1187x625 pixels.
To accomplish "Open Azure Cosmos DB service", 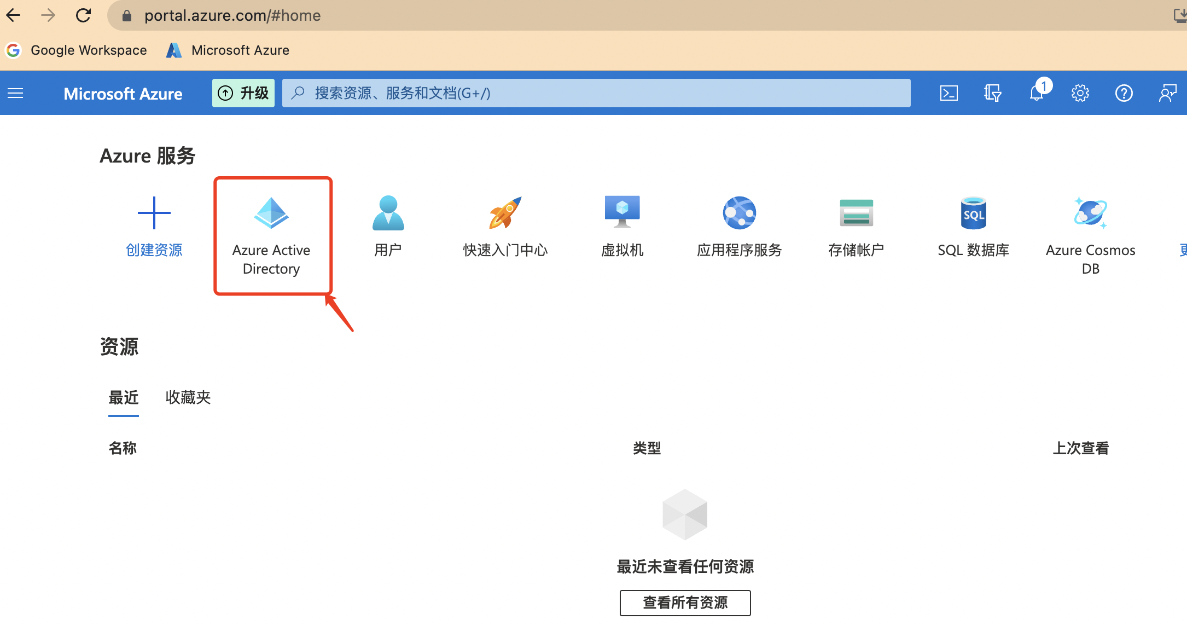I will point(1091,235).
